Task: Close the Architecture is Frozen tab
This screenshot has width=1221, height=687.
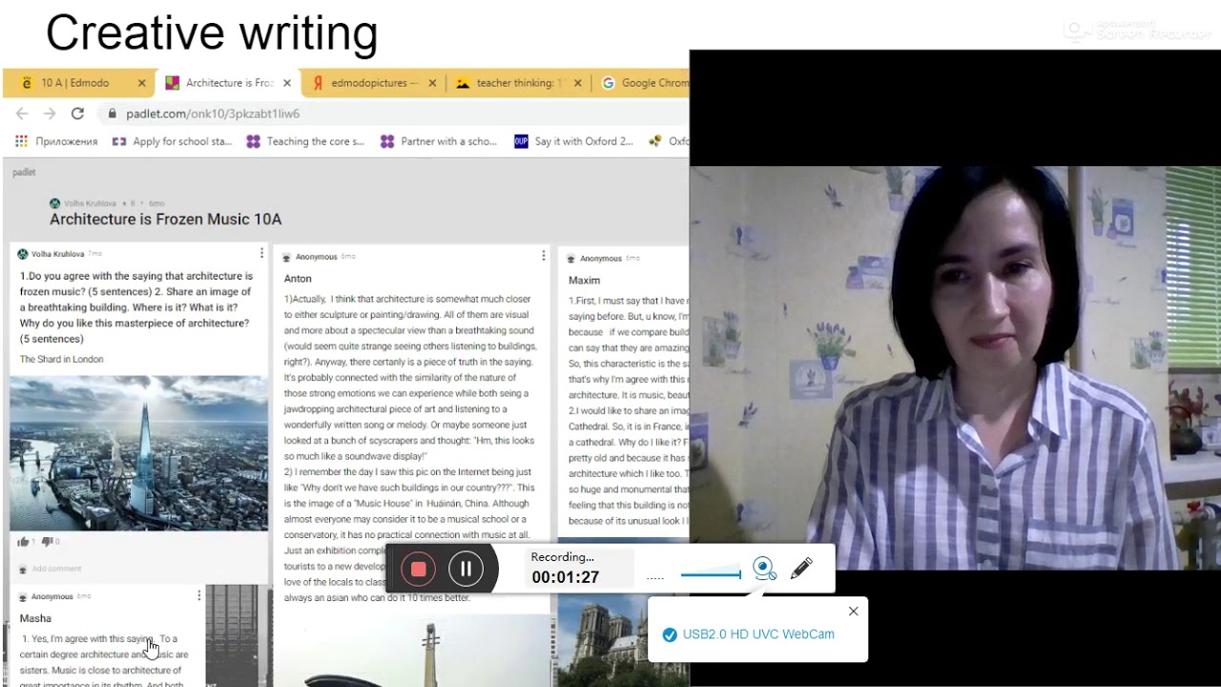Action: tap(286, 83)
